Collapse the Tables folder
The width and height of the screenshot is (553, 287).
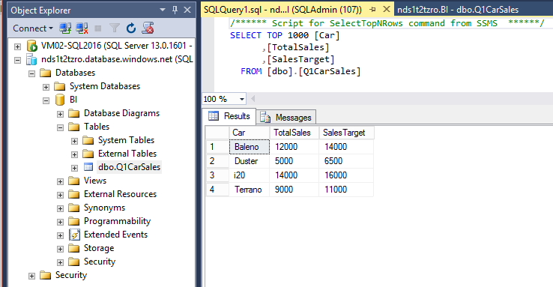(x=60, y=127)
